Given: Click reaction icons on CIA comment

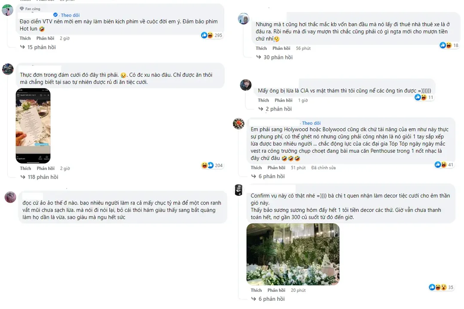Looking at the screenshot, I should [x=420, y=98].
